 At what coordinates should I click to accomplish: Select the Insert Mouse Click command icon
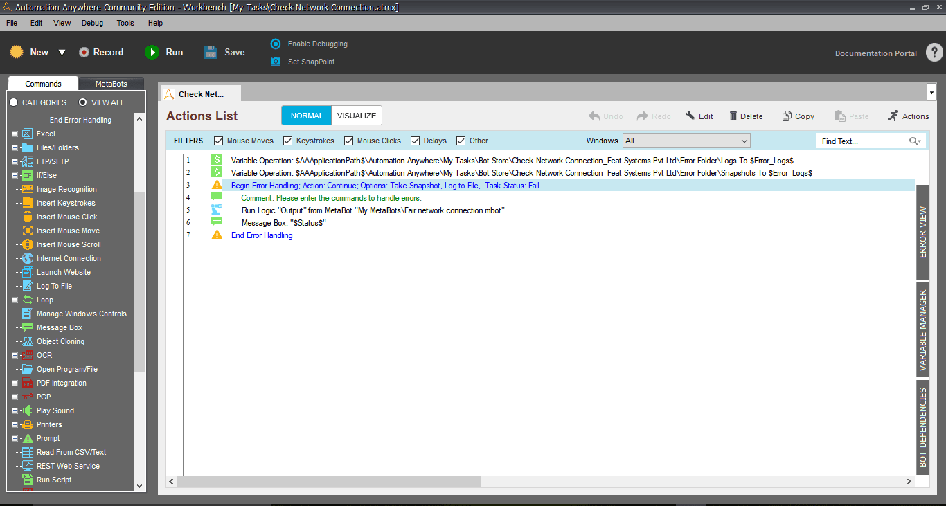click(28, 217)
